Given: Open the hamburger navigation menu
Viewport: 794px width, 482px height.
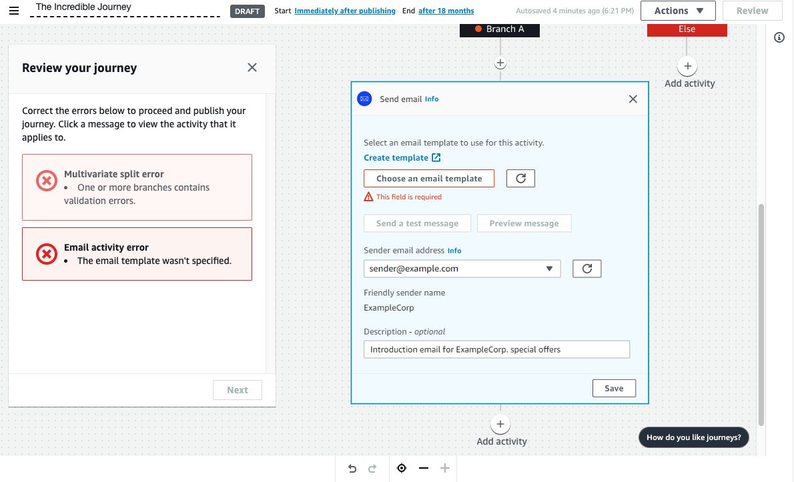Looking at the screenshot, I should pyautogui.click(x=14, y=11).
